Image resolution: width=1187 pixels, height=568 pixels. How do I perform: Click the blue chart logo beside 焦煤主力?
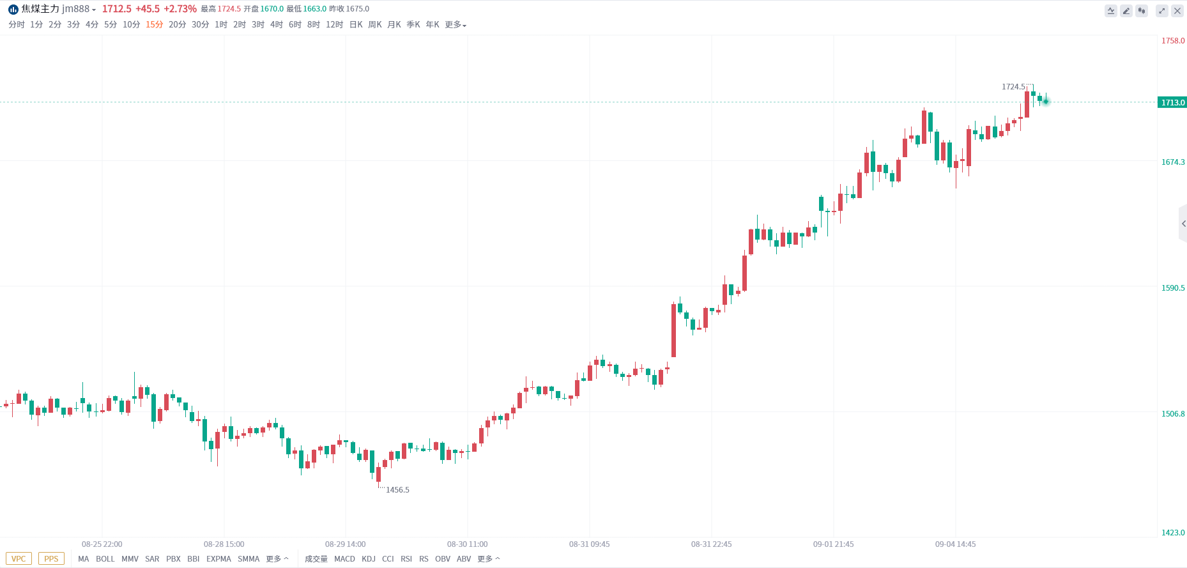[13, 10]
